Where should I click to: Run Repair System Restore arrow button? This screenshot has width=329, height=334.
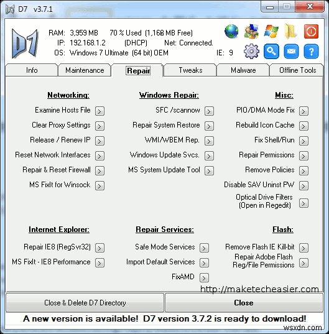click(x=209, y=126)
